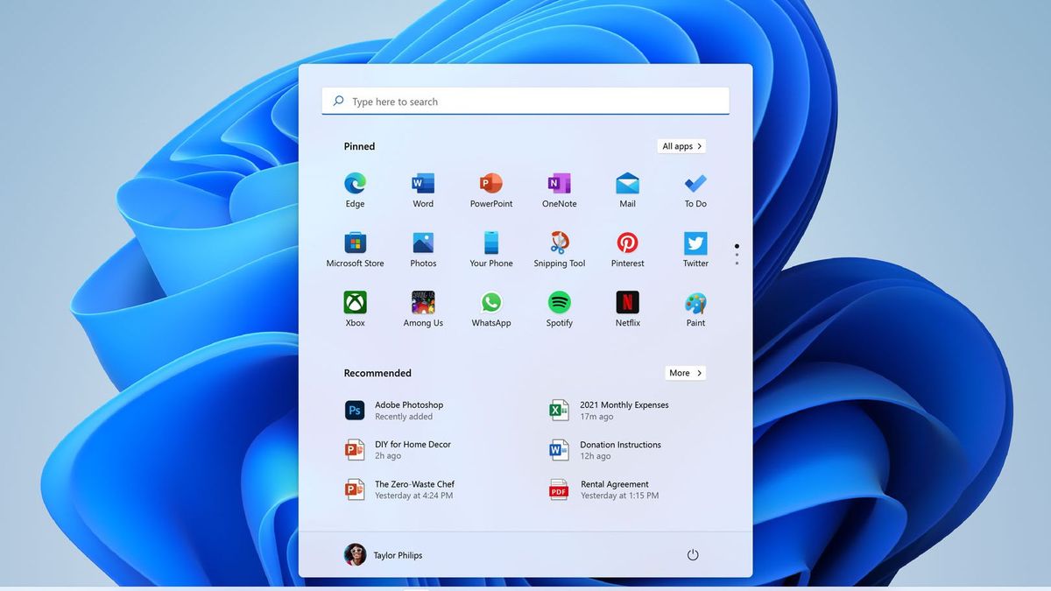Launch WhatsApp from pinned apps
The width and height of the screenshot is (1051, 591).
[x=490, y=303]
